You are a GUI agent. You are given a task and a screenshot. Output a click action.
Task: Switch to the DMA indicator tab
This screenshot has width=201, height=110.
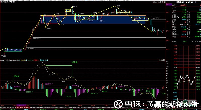coord(82,107)
